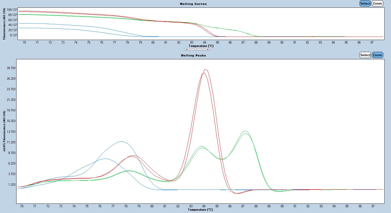Click the Melting Curves chart title
The width and height of the screenshot is (391, 213).
[x=193, y=4]
